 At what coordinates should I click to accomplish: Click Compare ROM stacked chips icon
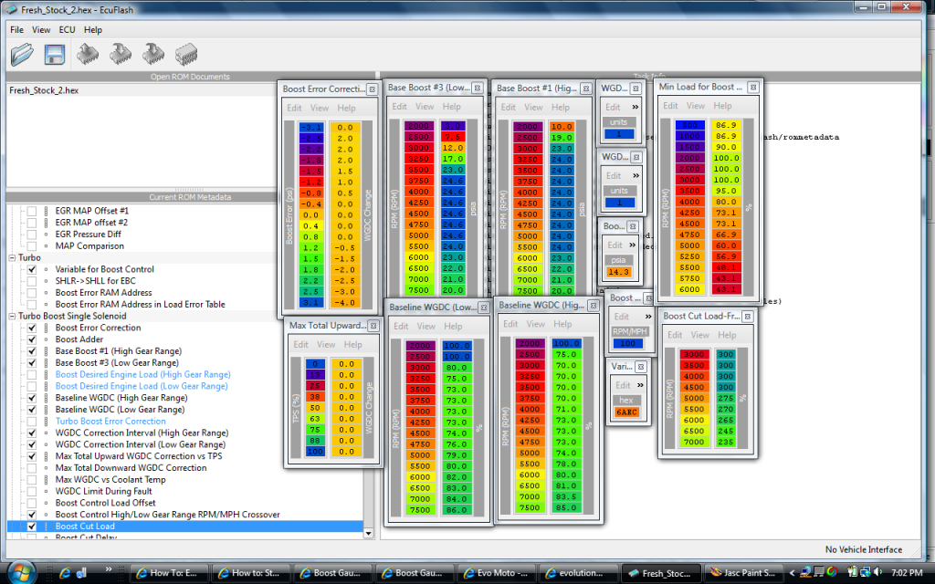click(x=186, y=54)
